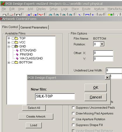Click the abc add-text toolbar icon

(x=101, y=14)
